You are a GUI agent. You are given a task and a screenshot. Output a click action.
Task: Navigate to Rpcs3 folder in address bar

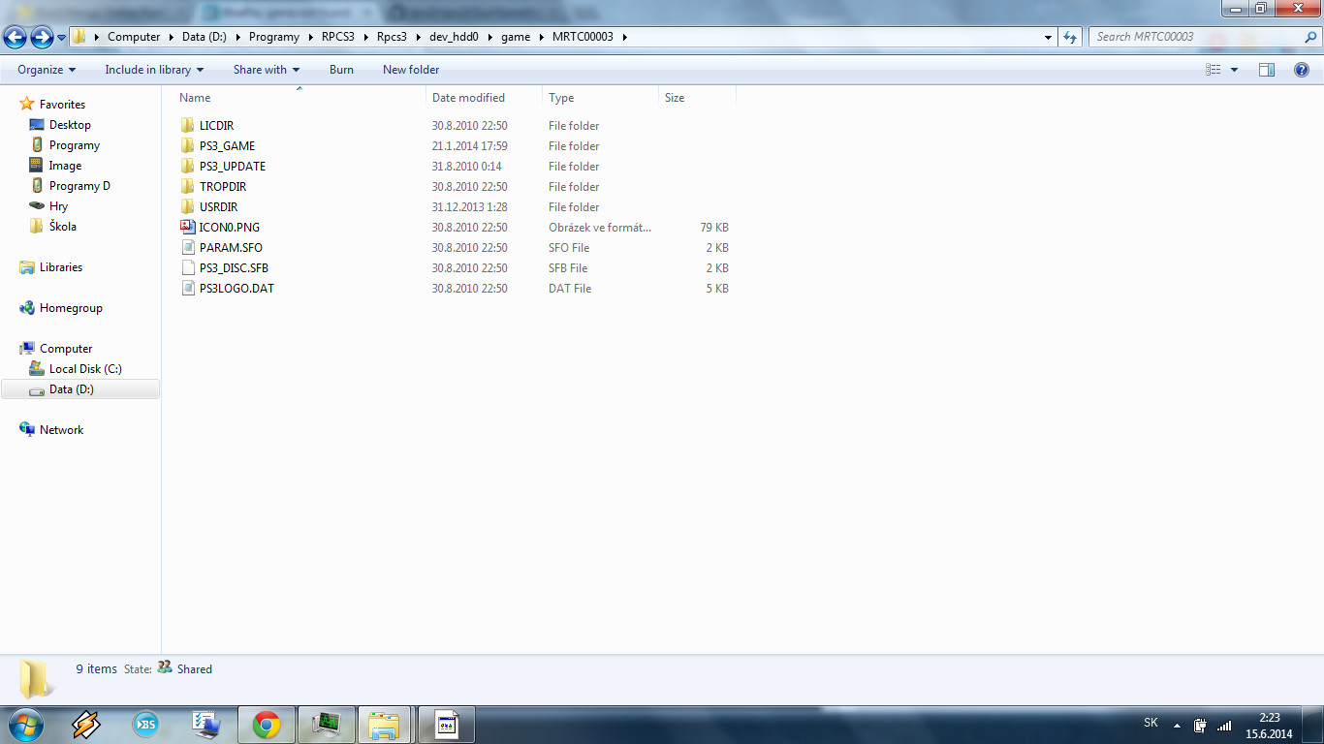(392, 37)
